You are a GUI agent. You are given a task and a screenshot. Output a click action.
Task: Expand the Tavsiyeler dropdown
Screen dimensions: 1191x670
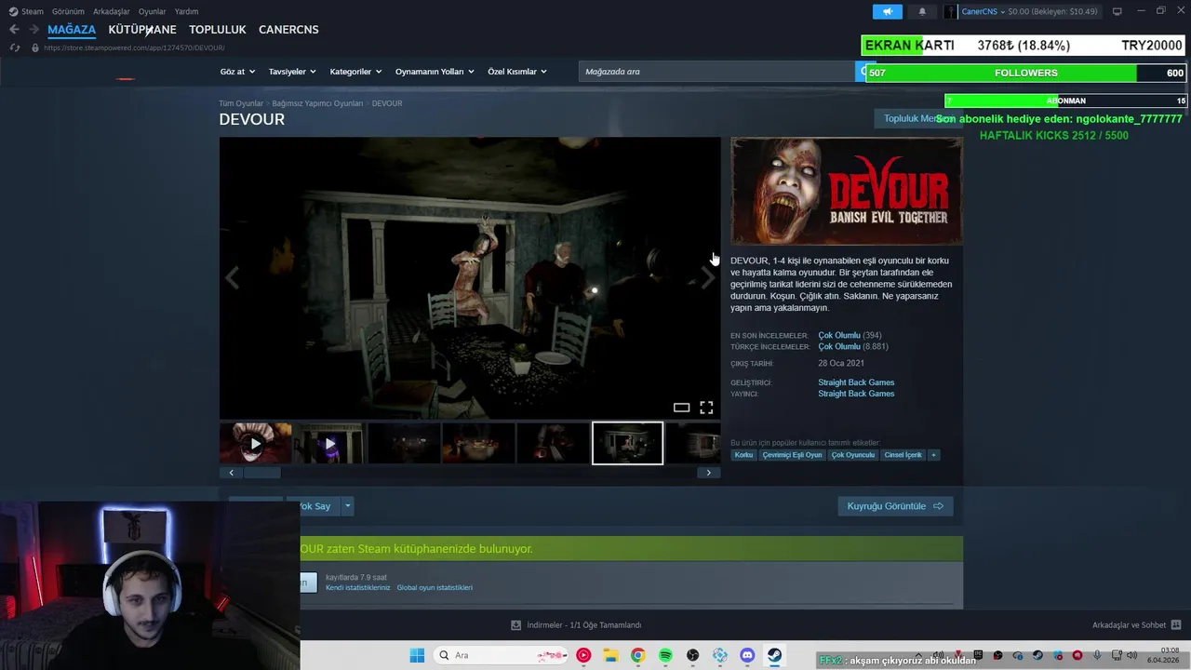tap(292, 72)
